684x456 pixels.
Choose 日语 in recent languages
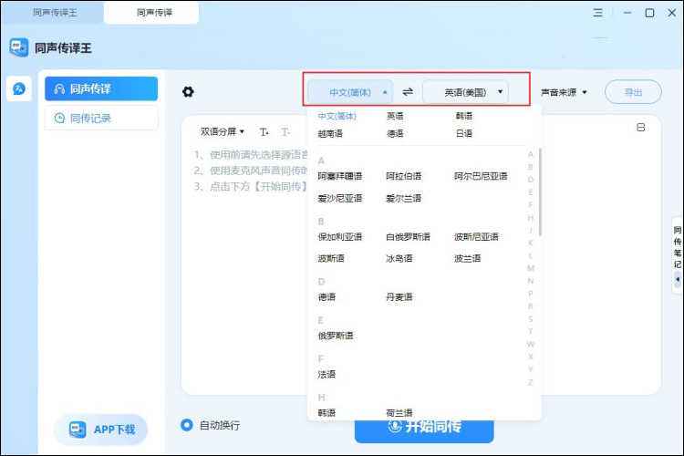[464, 133]
